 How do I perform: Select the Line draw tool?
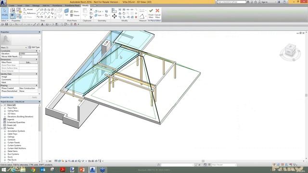click(x=38, y=10)
